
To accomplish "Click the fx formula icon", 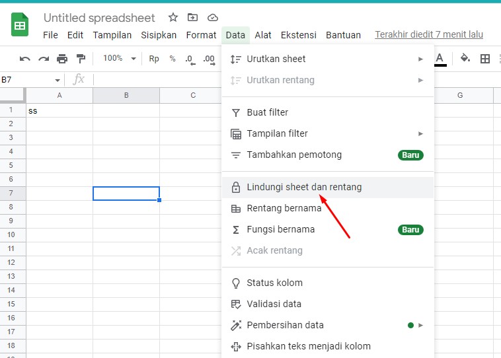I will click(x=79, y=79).
